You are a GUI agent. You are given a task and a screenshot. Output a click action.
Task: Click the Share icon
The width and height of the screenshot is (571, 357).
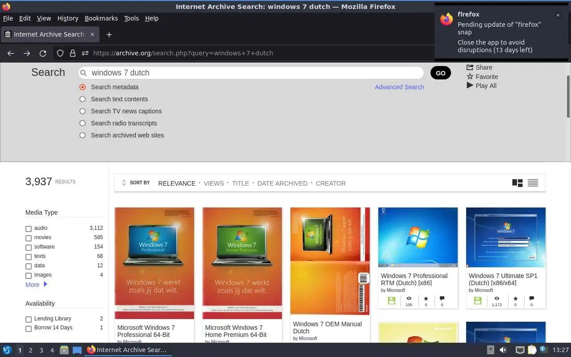coord(470,67)
